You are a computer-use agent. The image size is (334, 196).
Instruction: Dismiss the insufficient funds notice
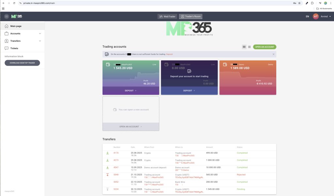pos(274,54)
